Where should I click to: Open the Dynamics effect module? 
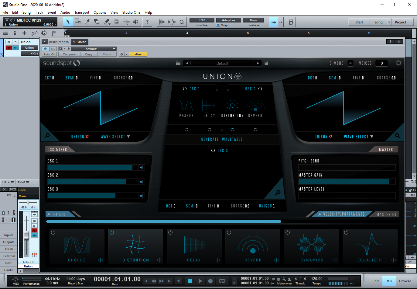click(x=311, y=246)
